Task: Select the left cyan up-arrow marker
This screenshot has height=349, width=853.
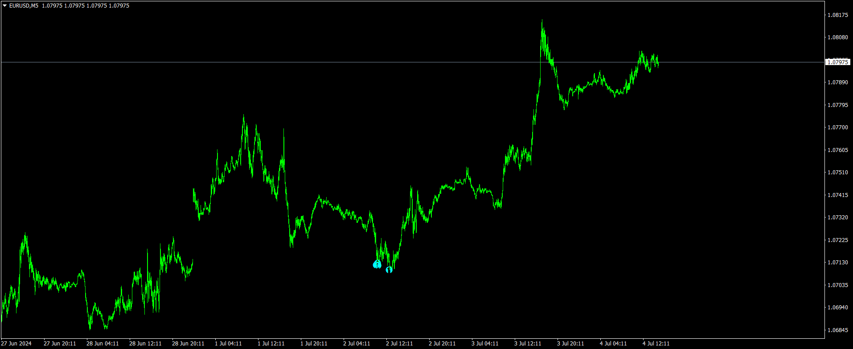Action: point(377,264)
